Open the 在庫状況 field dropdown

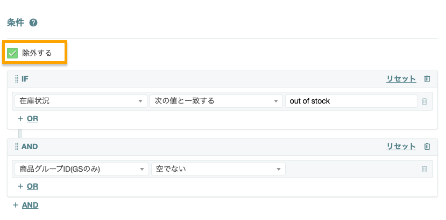click(81, 101)
